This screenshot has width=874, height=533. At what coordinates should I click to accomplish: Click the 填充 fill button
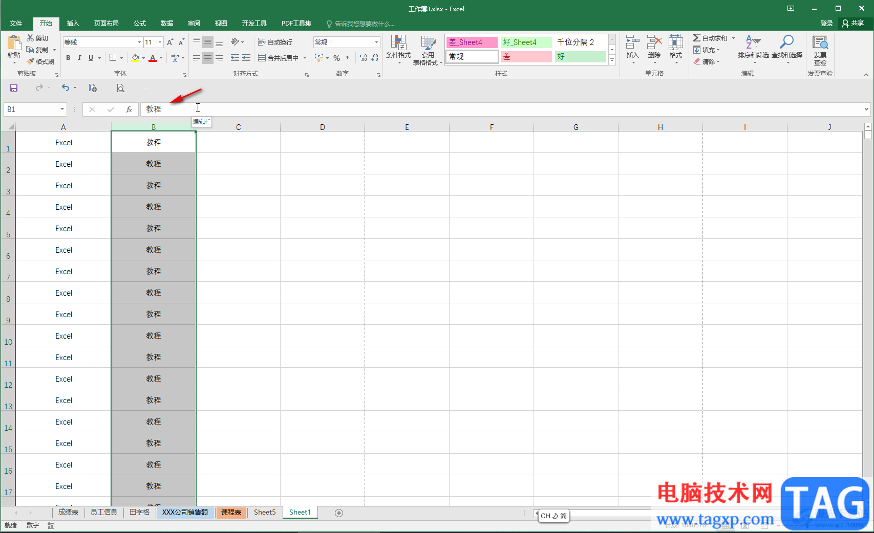pyautogui.click(x=707, y=50)
